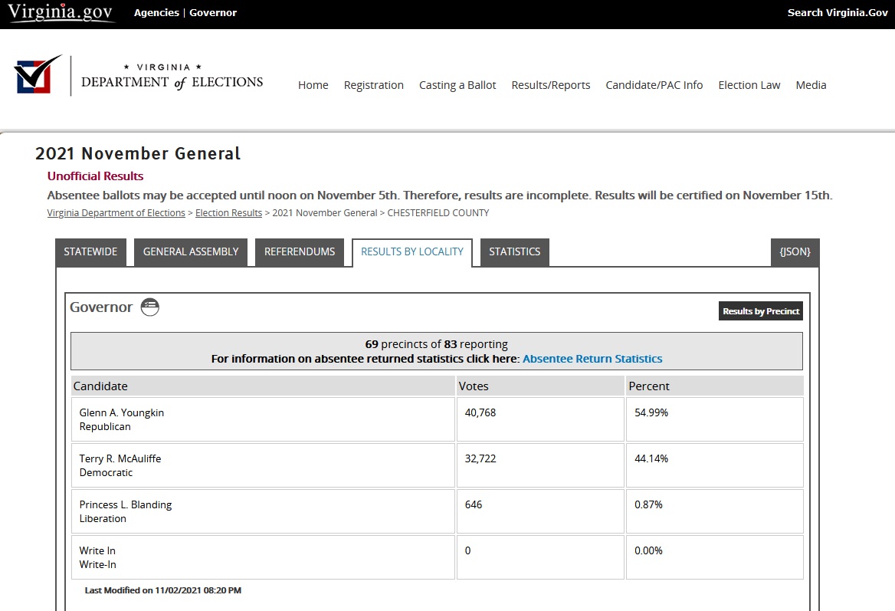This screenshot has height=611, width=895.
Task: Click the Unofficial Results label
Action: pos(95,176)
